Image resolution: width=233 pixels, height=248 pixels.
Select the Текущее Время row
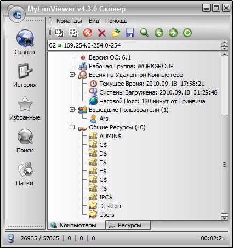coord(152,84)
